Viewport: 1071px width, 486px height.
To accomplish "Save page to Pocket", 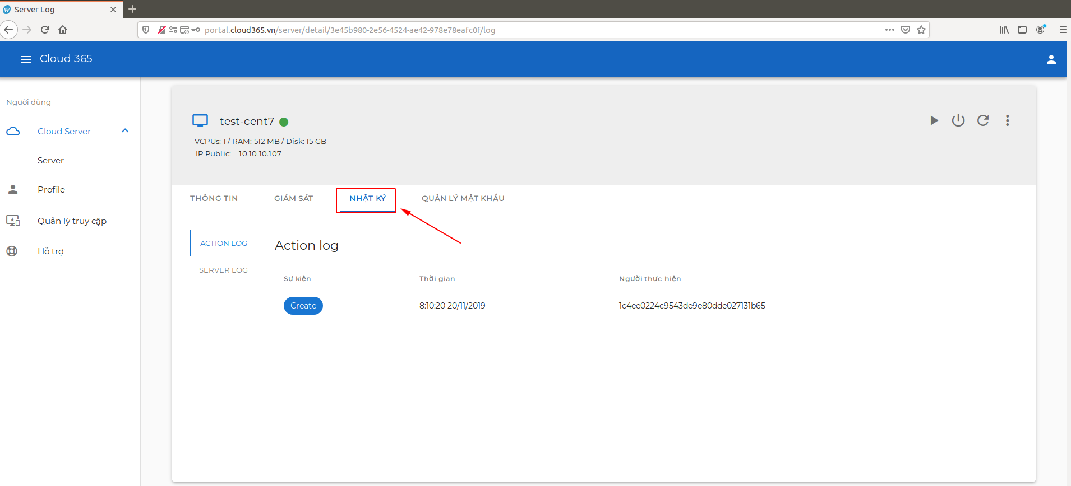I will click(x=906, y=30).
